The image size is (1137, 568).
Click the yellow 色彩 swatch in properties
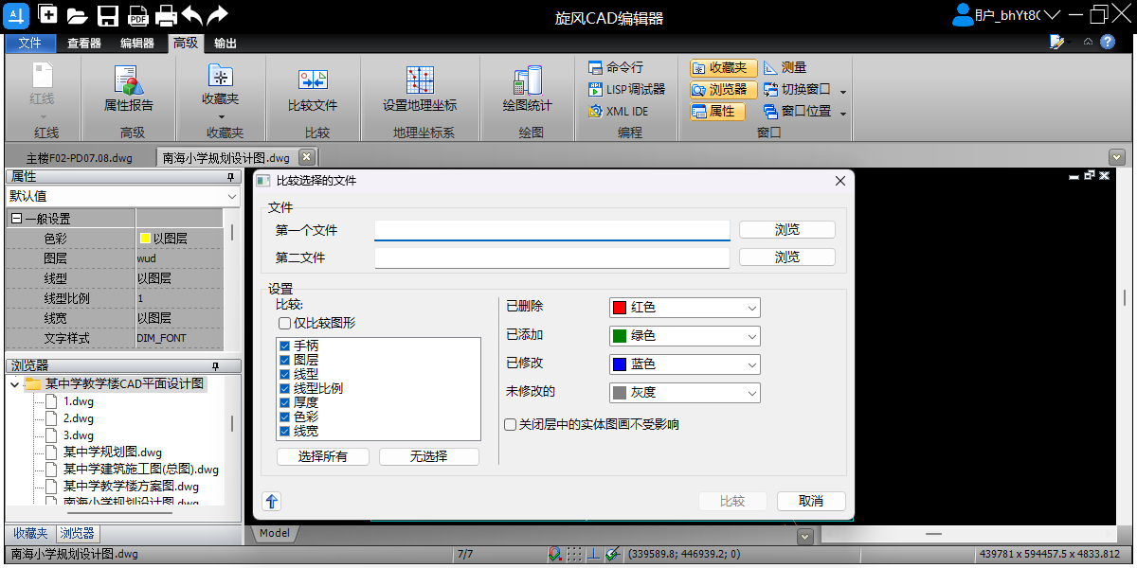[145, 239]
